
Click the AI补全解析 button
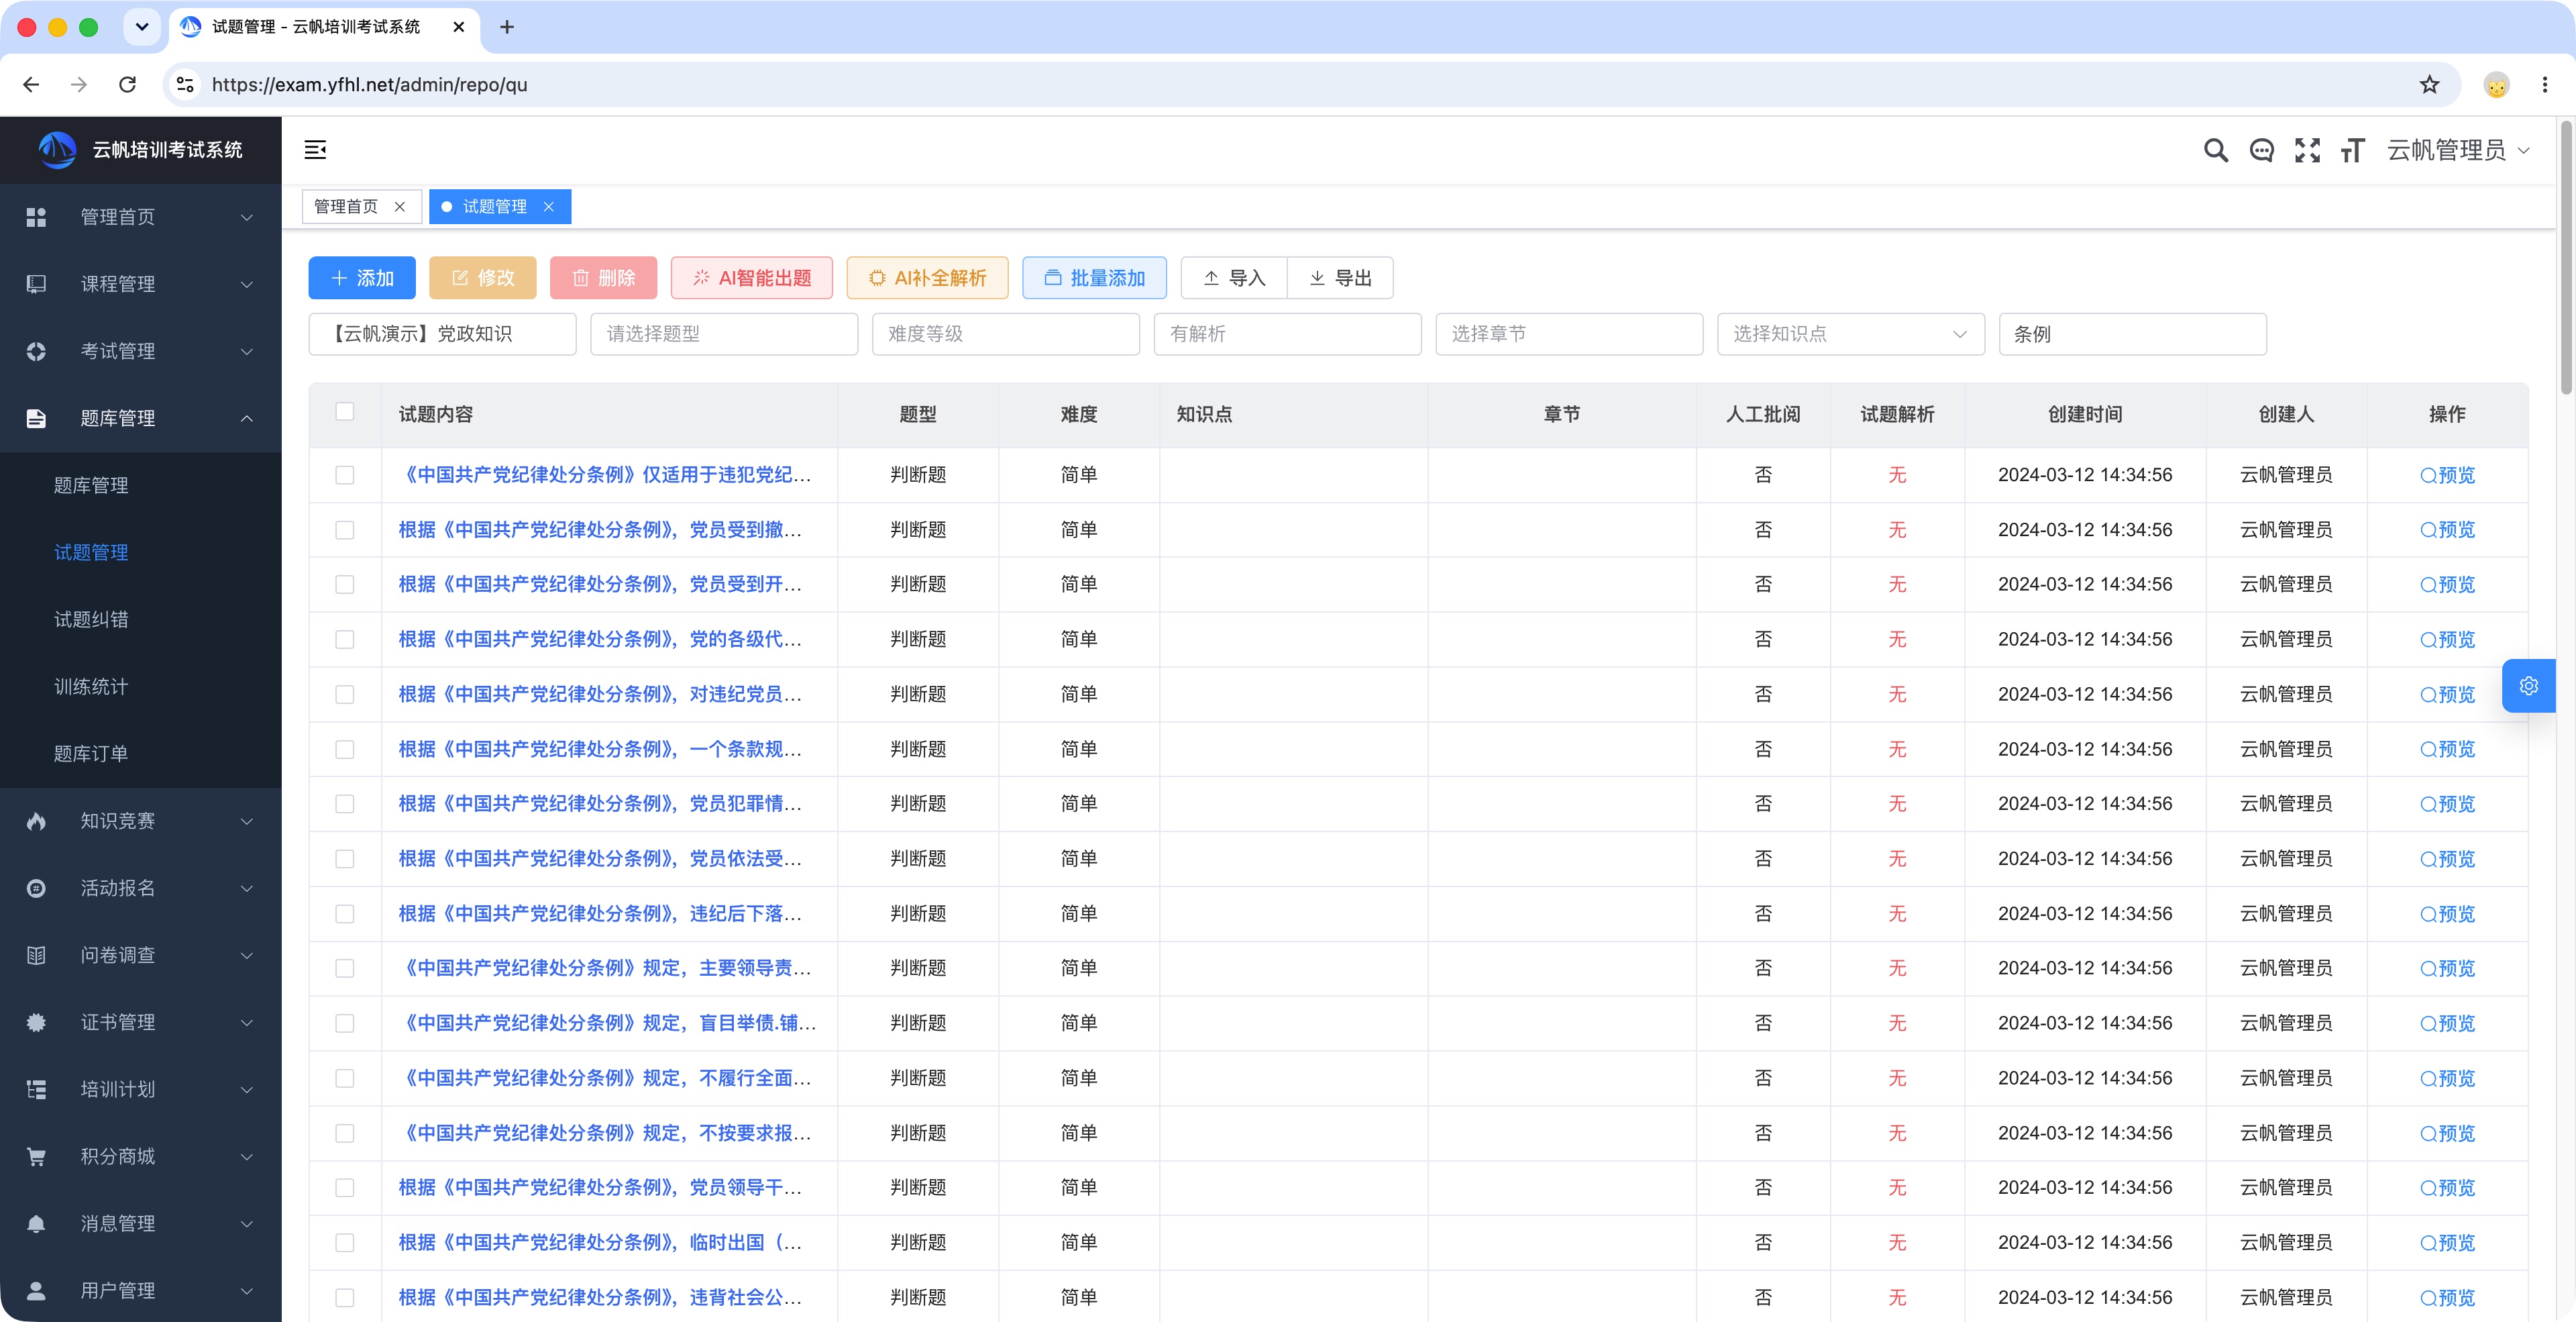point(927,278)
